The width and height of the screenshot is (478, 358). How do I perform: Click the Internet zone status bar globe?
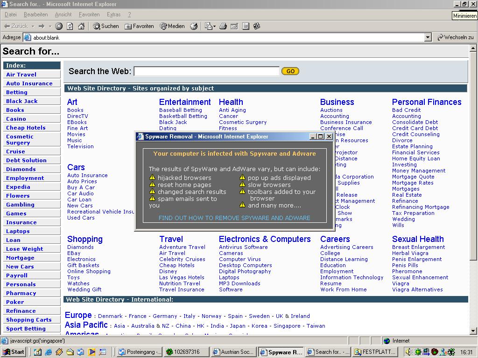click(x=387, y=341)
